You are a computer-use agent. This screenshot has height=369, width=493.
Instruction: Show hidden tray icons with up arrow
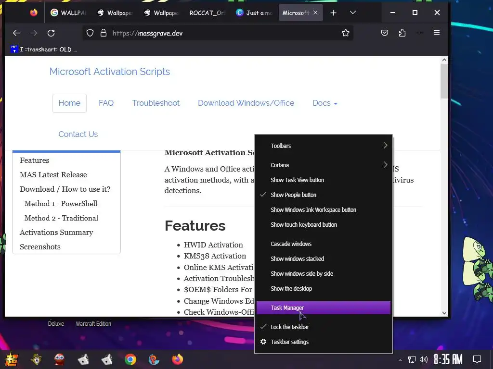400,360
